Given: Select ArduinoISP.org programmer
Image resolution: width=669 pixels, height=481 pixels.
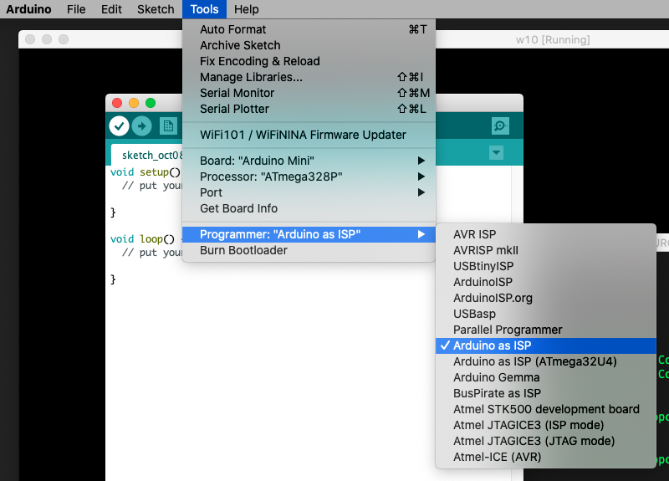Looking at the screenshot, I should point(546,298).
